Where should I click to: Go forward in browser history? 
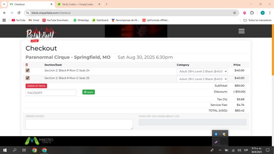(x=12, y=13)
